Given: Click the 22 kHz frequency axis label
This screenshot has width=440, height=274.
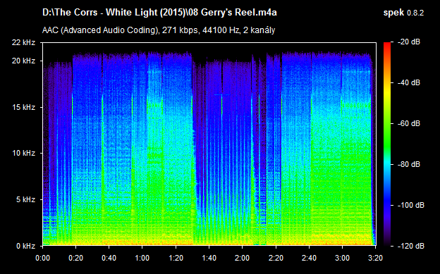Looking at the screenshot, I should (23, 43).
